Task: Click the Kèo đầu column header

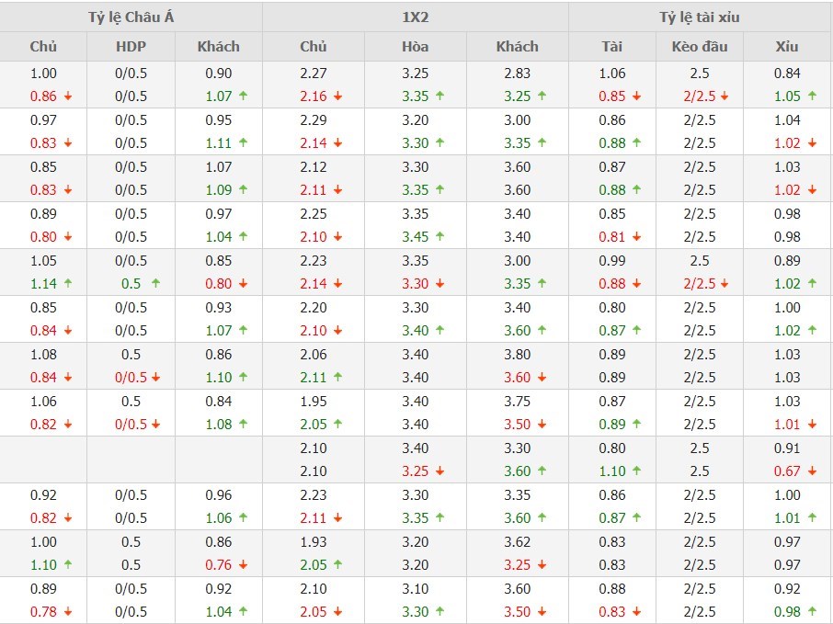Action: coord(699,47)
